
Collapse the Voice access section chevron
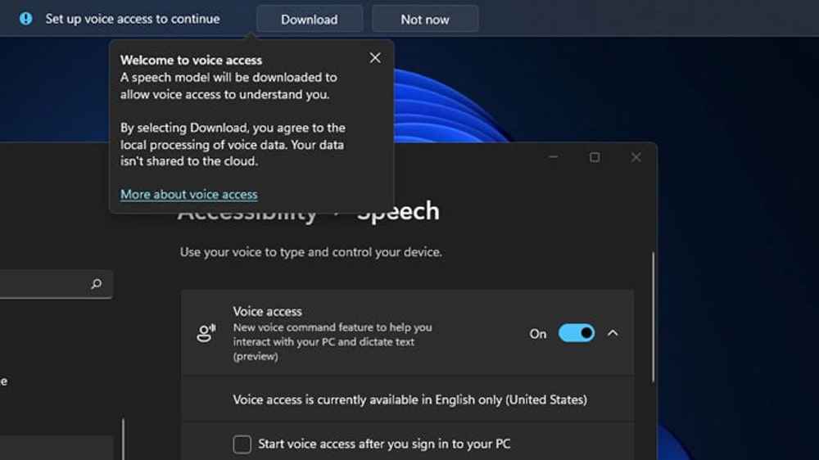(x=613, y=333)
